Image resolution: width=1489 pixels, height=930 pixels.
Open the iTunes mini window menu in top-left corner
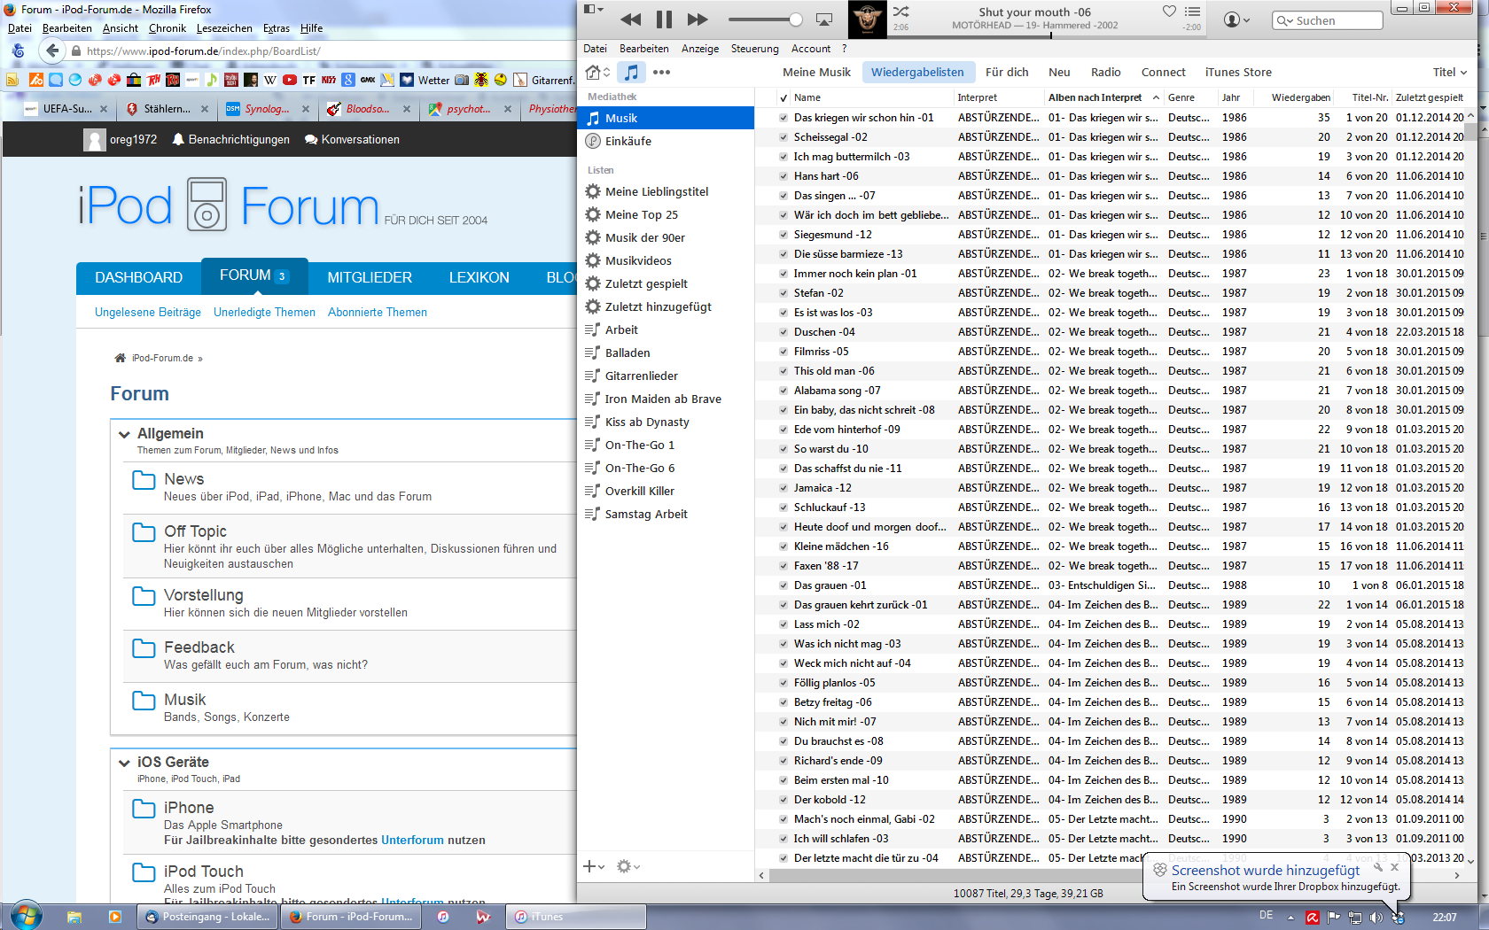click(593, 9)
